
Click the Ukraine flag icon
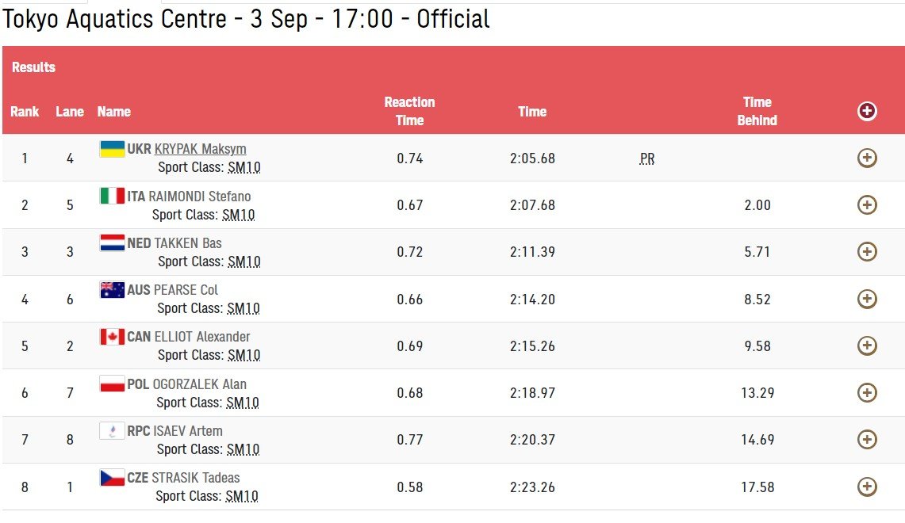(112, 149)
